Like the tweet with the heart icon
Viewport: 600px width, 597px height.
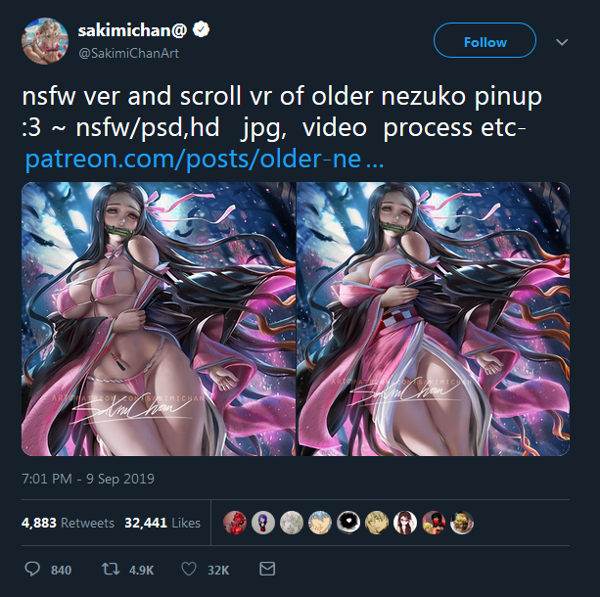(x=189, y=569)
